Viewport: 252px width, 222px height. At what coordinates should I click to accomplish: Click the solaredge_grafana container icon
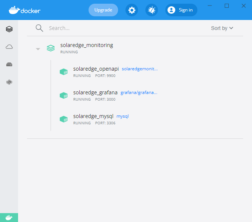coord(63,95)
